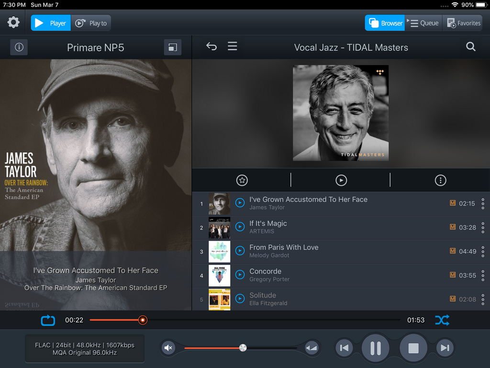Search the Vocal Jazz playlist
The width and height of the screenshot is (490, 368).
tap(471, 46)
